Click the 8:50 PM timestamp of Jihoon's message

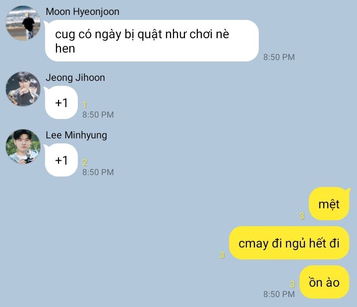[x=98, y=115]
